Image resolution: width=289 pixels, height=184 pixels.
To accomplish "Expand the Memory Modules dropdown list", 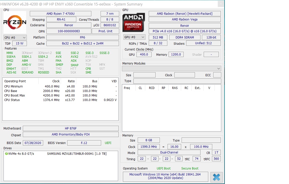I will point(172,68).
